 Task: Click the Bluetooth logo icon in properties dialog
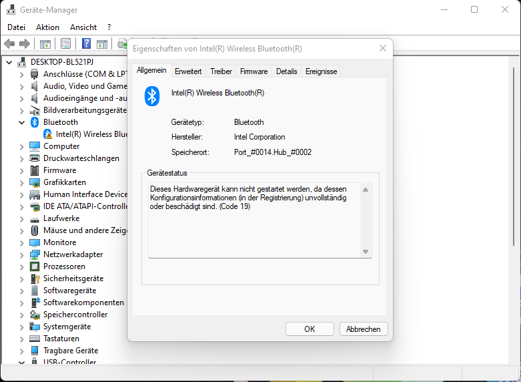pyautogui.click(x=152, y=96)
